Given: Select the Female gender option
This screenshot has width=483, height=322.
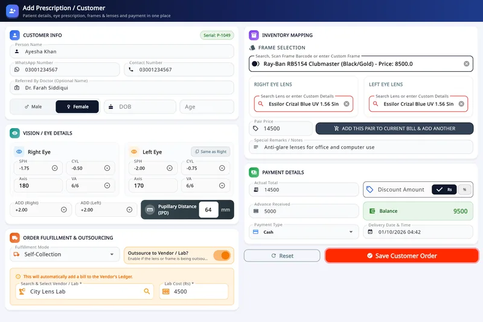Looking at the screenshot, I should pos(77,106).
